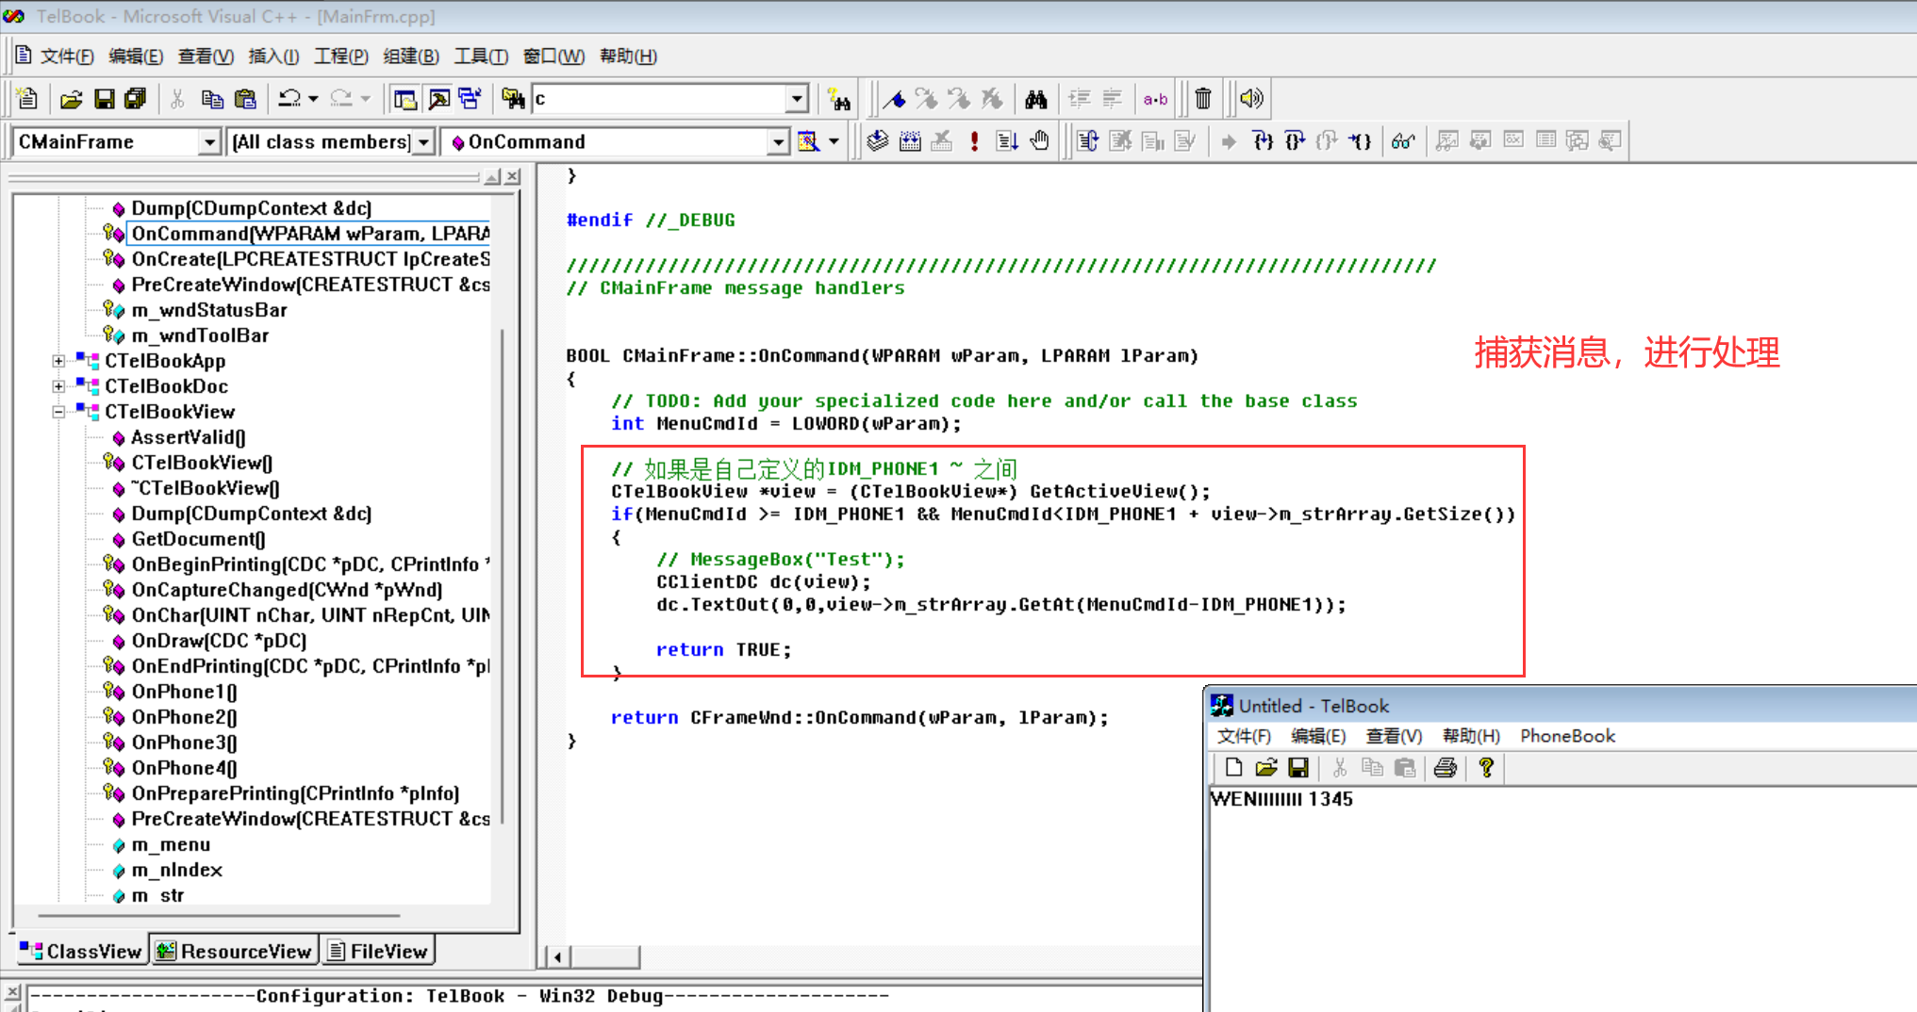Collapse the CTelBookView class node

tap(58, 412)
